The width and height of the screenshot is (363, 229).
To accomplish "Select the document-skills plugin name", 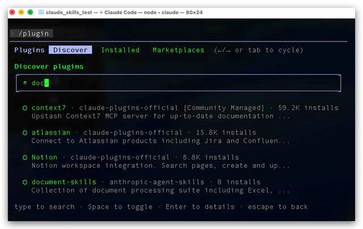I will pos(64,183).
